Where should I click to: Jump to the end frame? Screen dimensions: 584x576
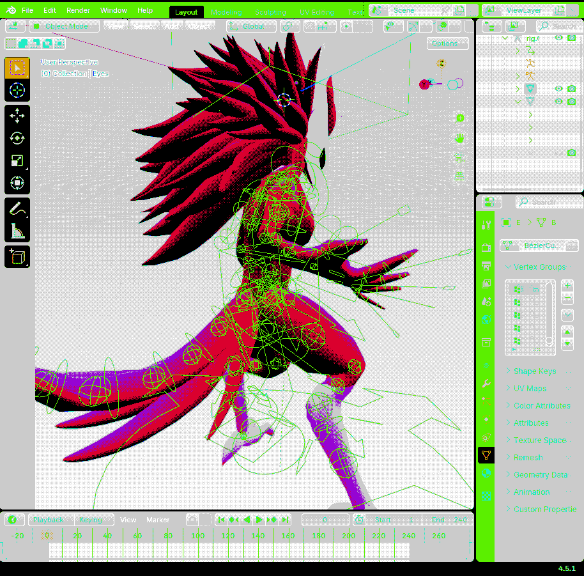coord(286,519)
